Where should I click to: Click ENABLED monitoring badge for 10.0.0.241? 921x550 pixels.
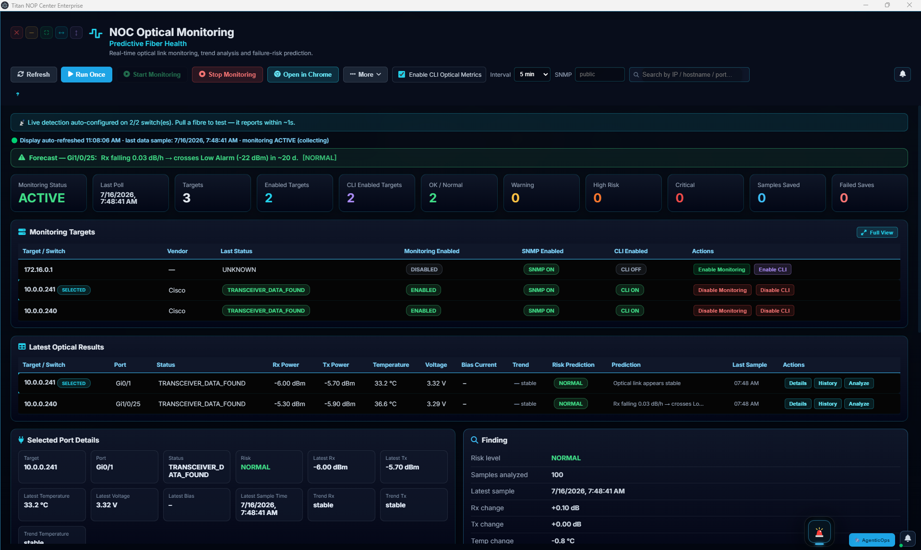[x=423, y=290]
